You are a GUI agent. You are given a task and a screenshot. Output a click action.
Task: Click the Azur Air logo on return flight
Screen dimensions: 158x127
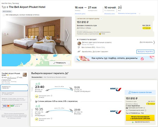pos(116,112)
